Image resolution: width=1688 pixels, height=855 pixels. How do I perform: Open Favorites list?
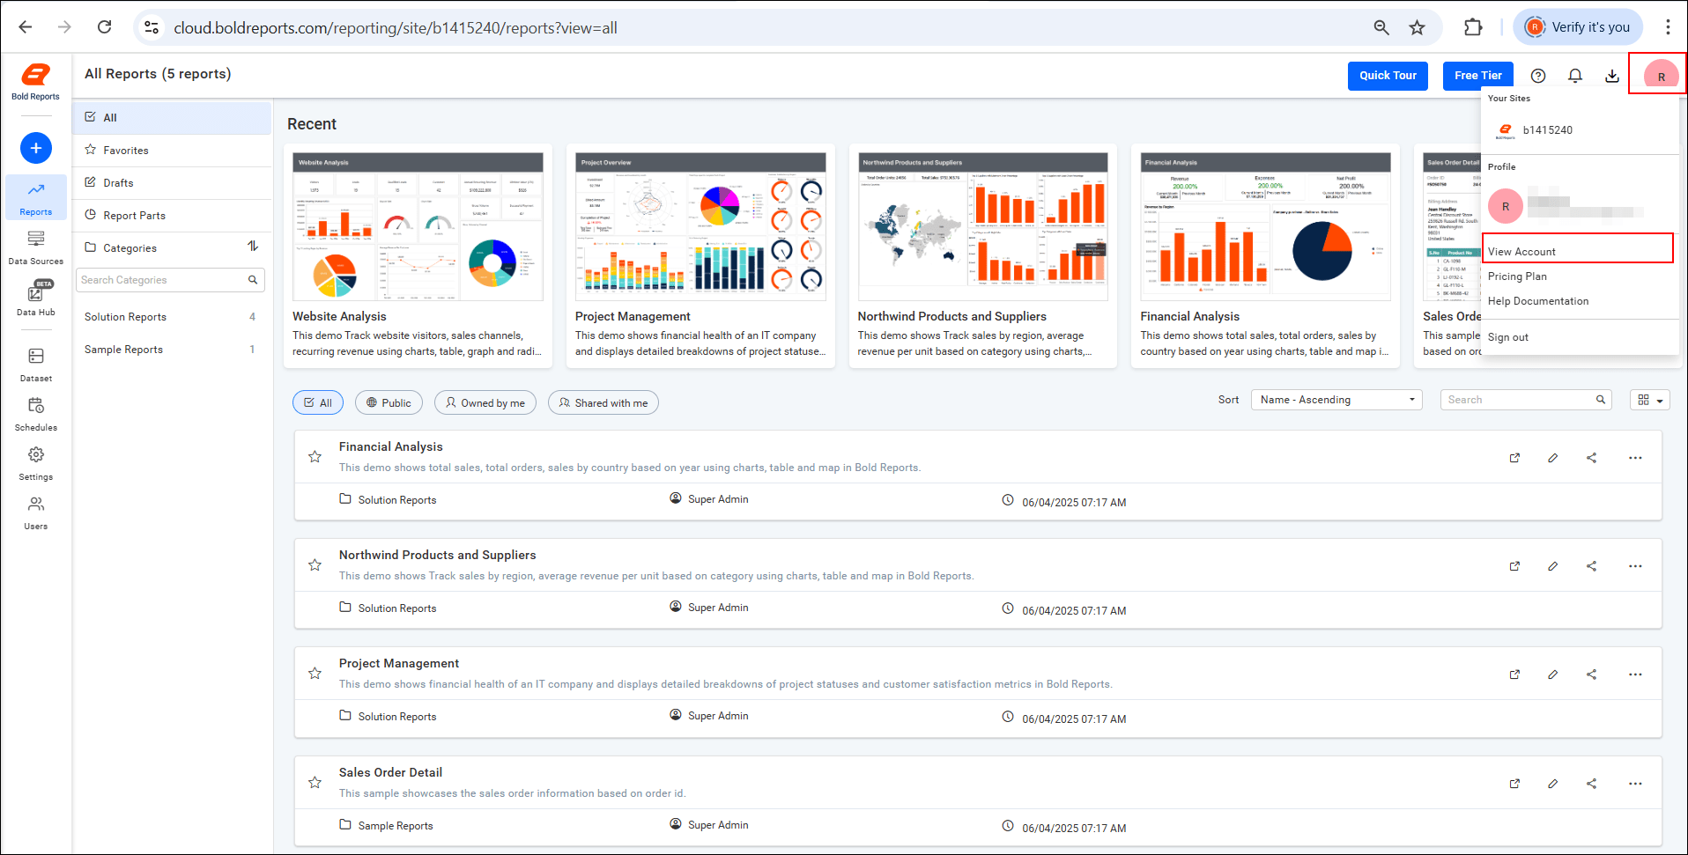click(x=172, y=150)
